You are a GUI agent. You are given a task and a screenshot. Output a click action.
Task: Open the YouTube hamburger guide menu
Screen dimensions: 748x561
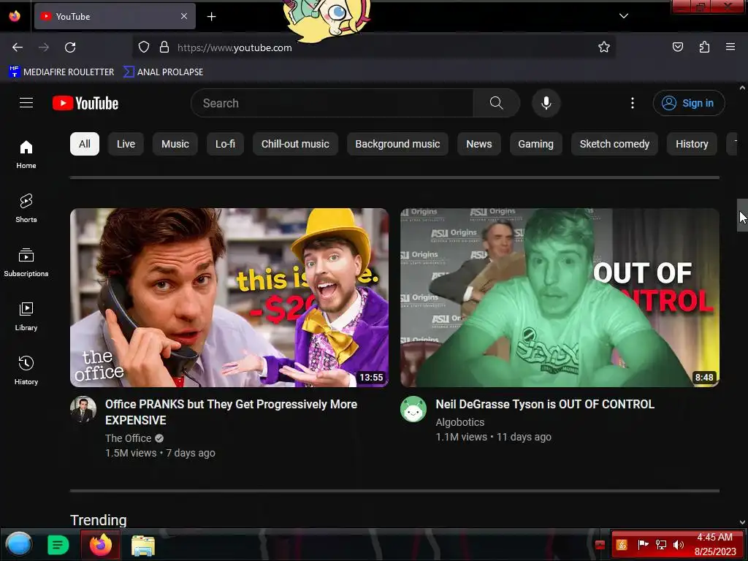click(26, 102)
